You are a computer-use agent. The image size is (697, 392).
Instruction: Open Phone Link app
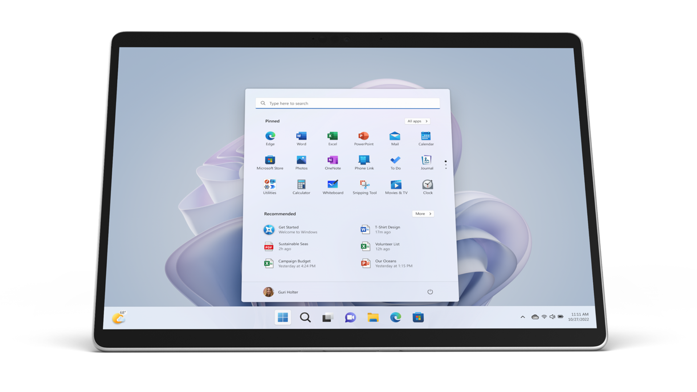364,160
